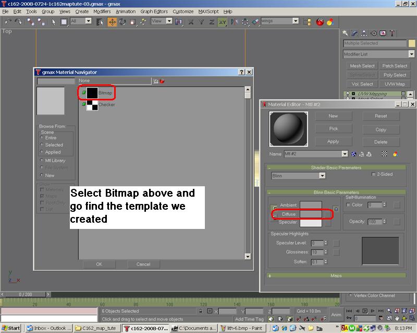The height and width of the screenshot is (333, 417).
Task: Click Get Material globe icon in Material Editor
Action: [x=353, y=154]
